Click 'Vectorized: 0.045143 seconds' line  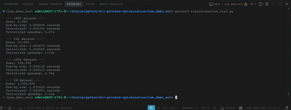33,70
